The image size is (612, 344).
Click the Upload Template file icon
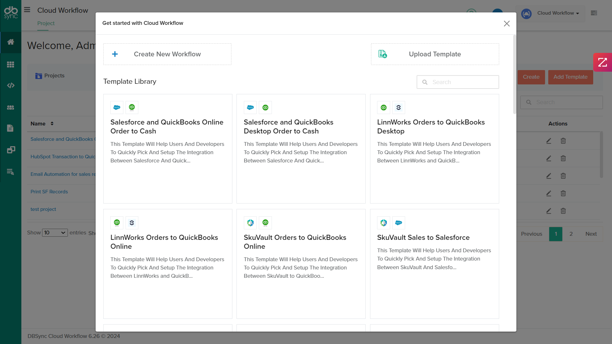click(382, 54)
